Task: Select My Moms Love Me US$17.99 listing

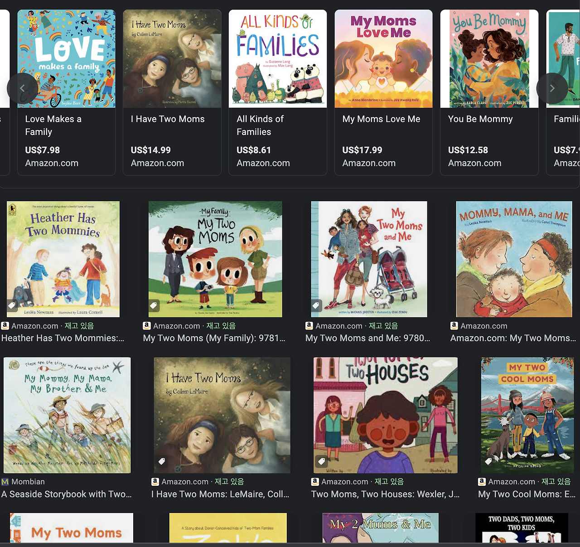Action: [x=383, y=92]
